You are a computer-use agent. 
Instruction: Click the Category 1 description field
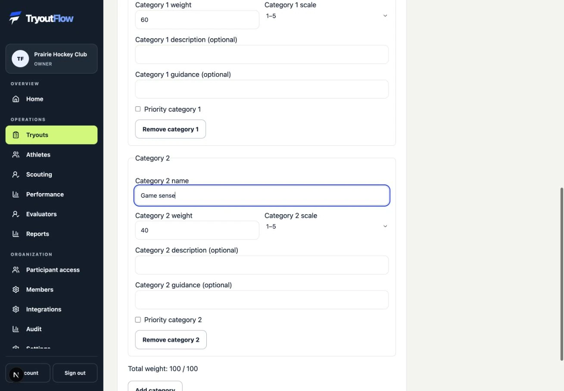(x=262, y=55)
